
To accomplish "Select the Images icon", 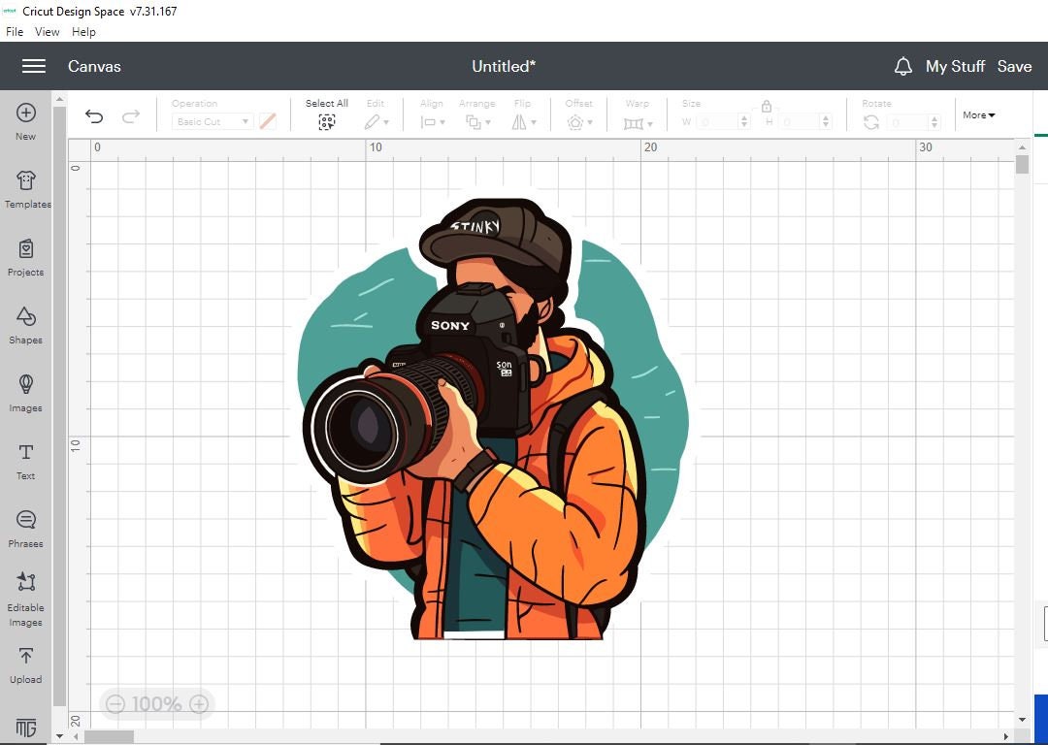I will (25, 392).
